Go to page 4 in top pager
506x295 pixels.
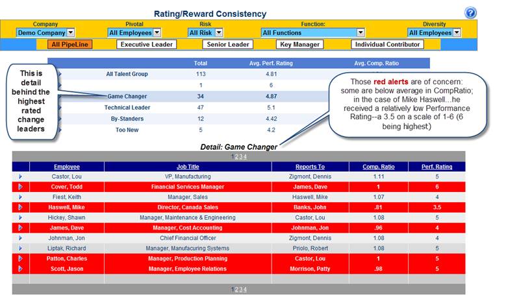pos(245,157)
